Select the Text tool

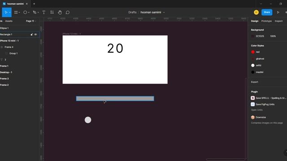coord(44,12)
